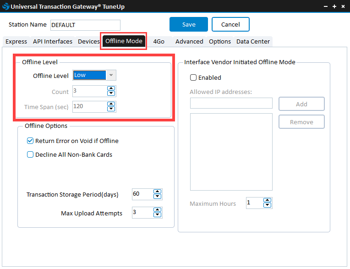350x269 pixels.
Task: Decrease Max Upload Attempts value
Action: pyautogui.click(x=158, y=215)
